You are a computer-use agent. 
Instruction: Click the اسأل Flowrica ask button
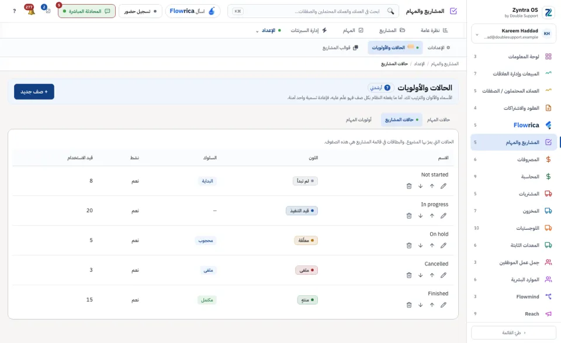point(192,11)
